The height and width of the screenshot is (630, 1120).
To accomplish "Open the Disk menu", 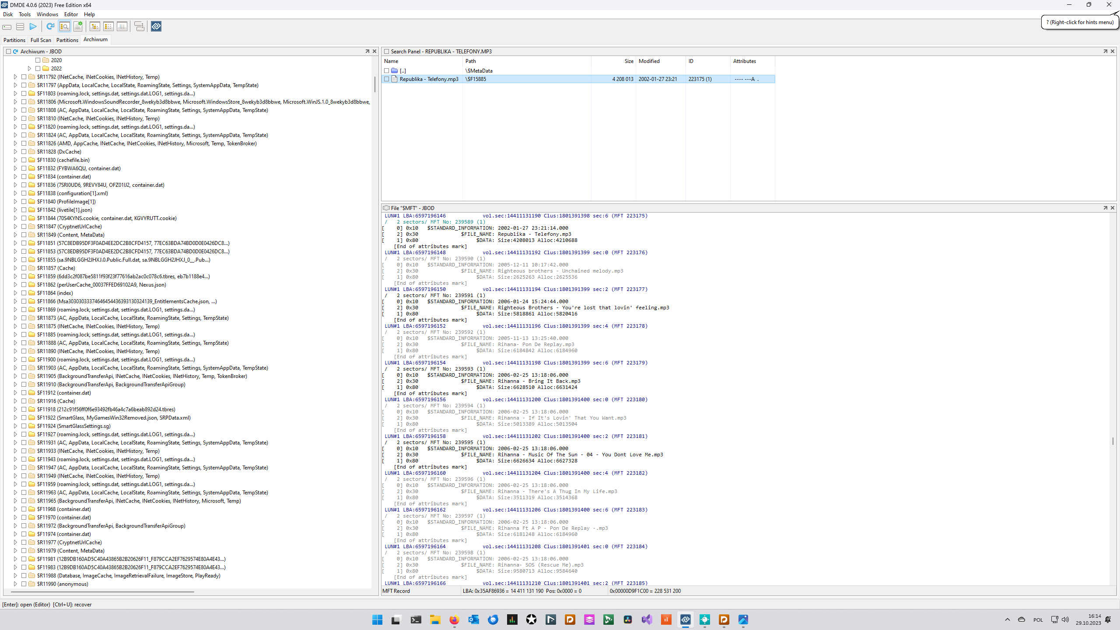I will pos(8,14).
